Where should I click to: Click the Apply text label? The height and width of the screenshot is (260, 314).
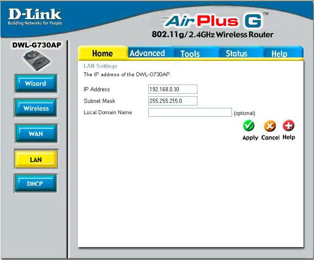[x=250, y=138]
